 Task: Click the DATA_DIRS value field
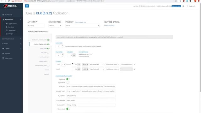(91, 87)
